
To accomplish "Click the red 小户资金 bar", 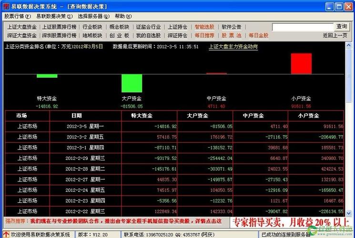I will pos(301,64).
